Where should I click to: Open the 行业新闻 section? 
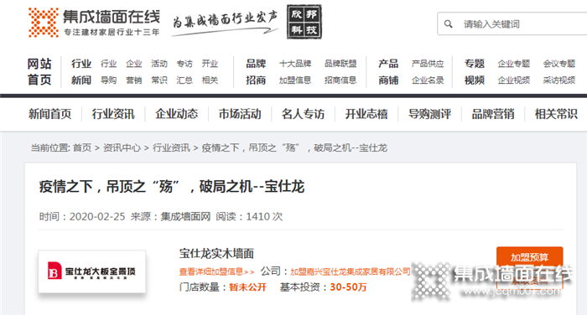pyautogui.click(x=81, y=71)
